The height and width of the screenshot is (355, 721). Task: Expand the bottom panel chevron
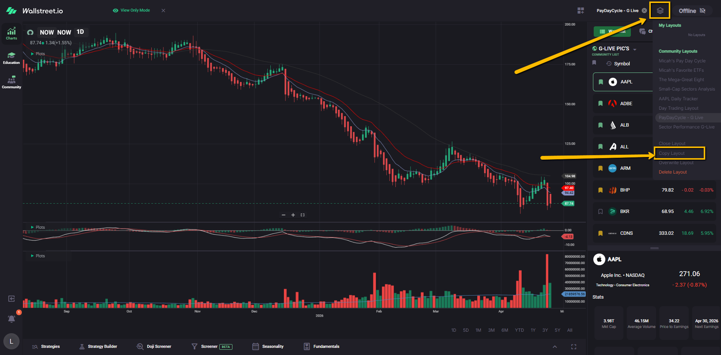(x=555, y=347)
